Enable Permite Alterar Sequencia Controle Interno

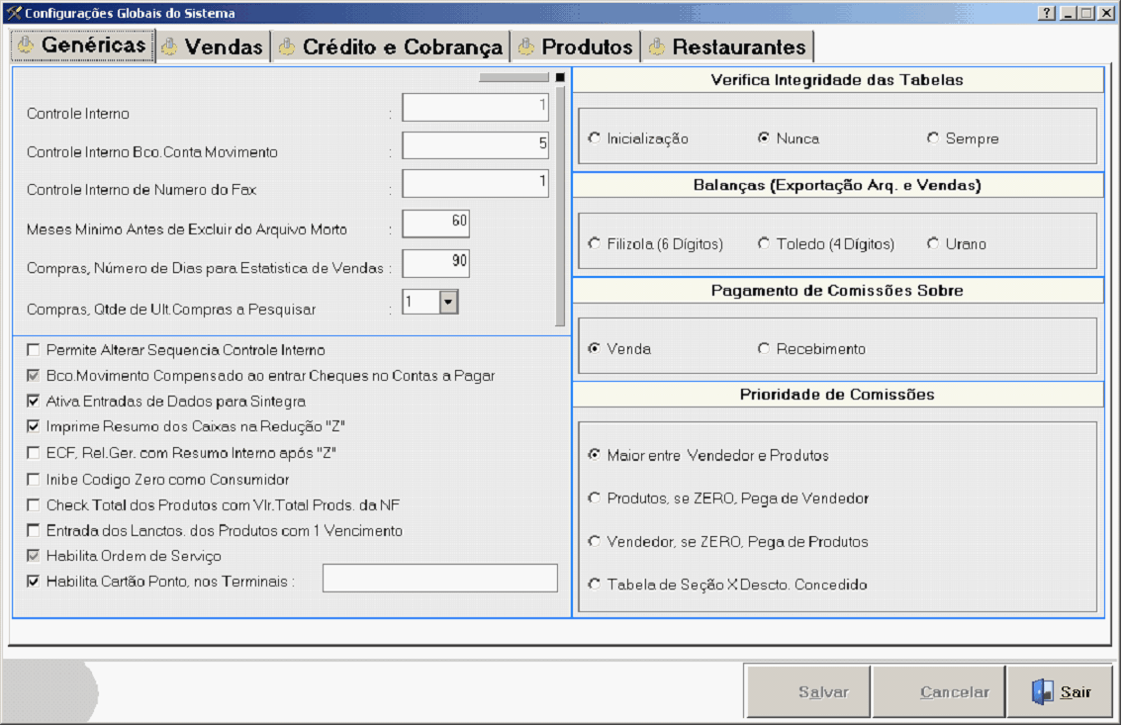[34, 350]
